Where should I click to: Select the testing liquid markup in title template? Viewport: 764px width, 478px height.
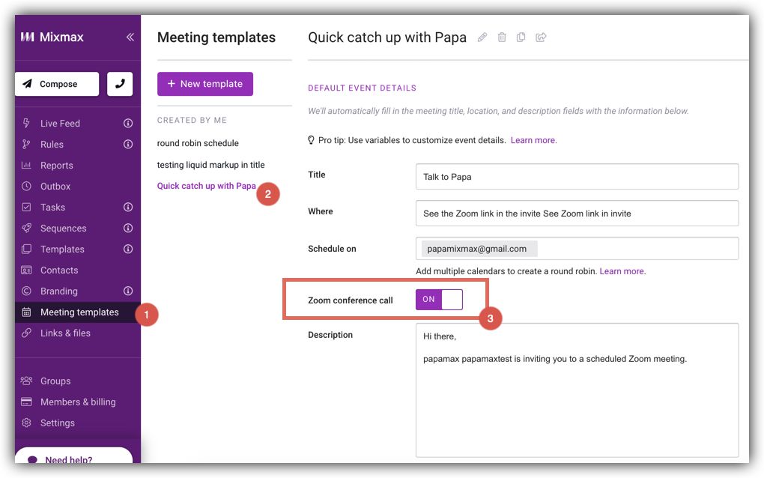click(210, 165)
